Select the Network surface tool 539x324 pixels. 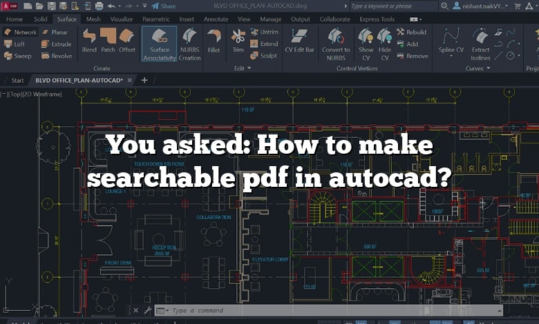coord(20,32)
